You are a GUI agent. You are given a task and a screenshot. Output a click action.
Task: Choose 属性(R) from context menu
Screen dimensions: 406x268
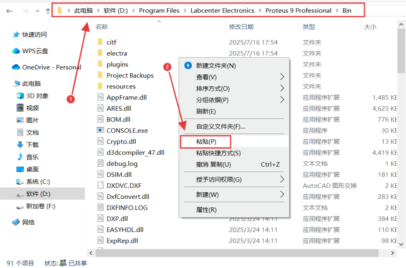tap(234, 210)
